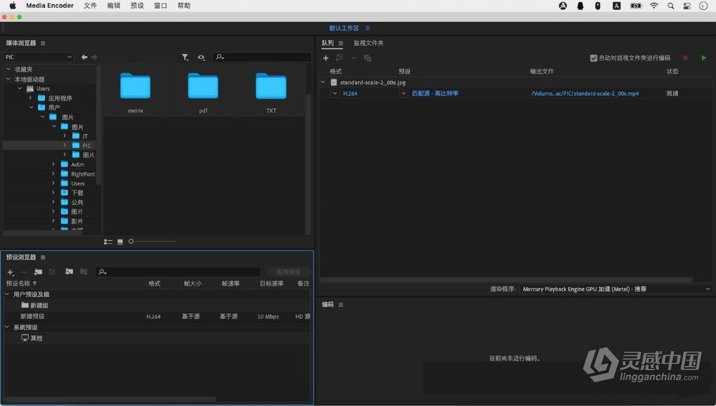Click the import preset icon in preset browser
716x406 pixels.
point(67,272)
